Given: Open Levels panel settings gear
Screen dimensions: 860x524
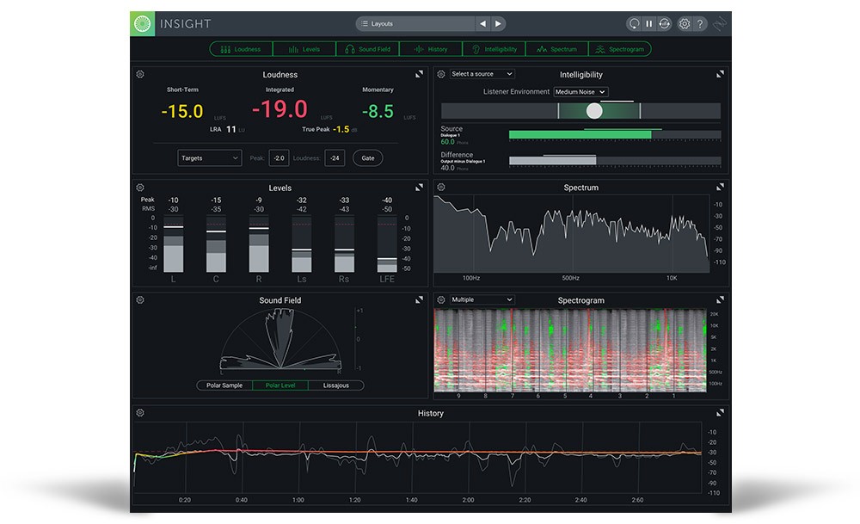Looking at the screenshot, I should coord(140,188).
